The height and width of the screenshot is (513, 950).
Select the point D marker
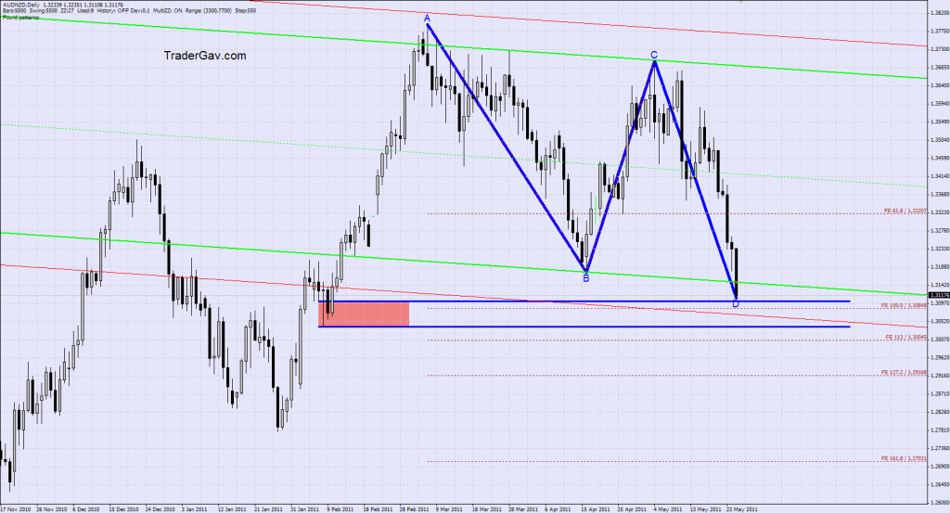(x=736, y=303)
